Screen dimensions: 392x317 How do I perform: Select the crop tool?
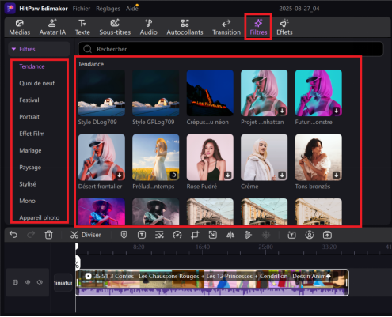(195, 235)
